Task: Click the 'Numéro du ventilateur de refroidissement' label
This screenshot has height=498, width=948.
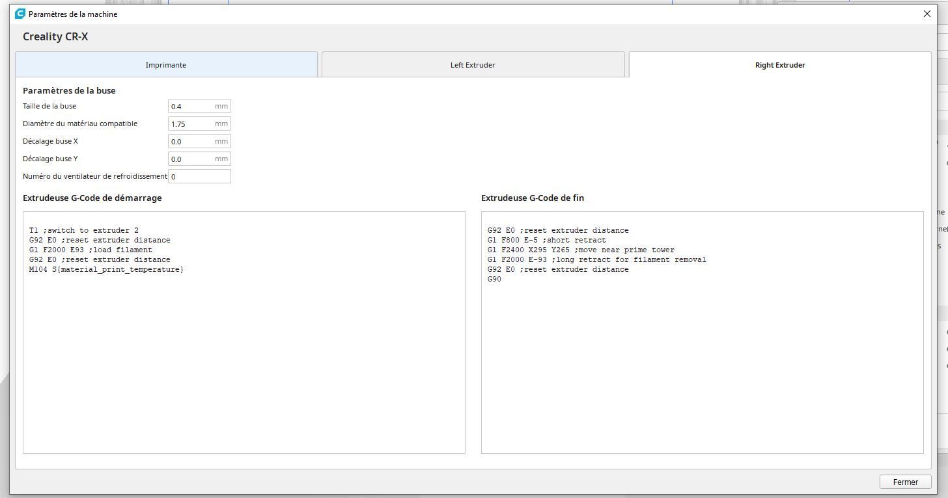Action: pos(95,176)
